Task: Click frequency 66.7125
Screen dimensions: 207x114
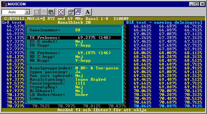Action: click(x=193, y=26)
